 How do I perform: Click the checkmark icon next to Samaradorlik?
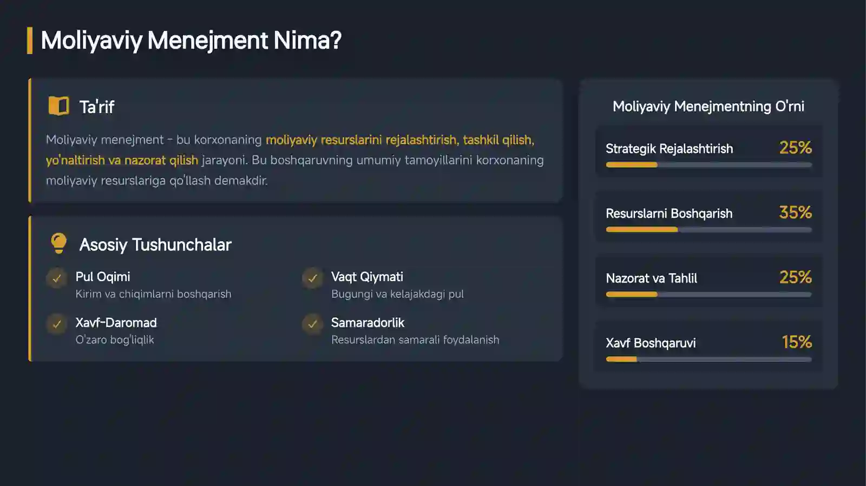click(x=312, y=324)
